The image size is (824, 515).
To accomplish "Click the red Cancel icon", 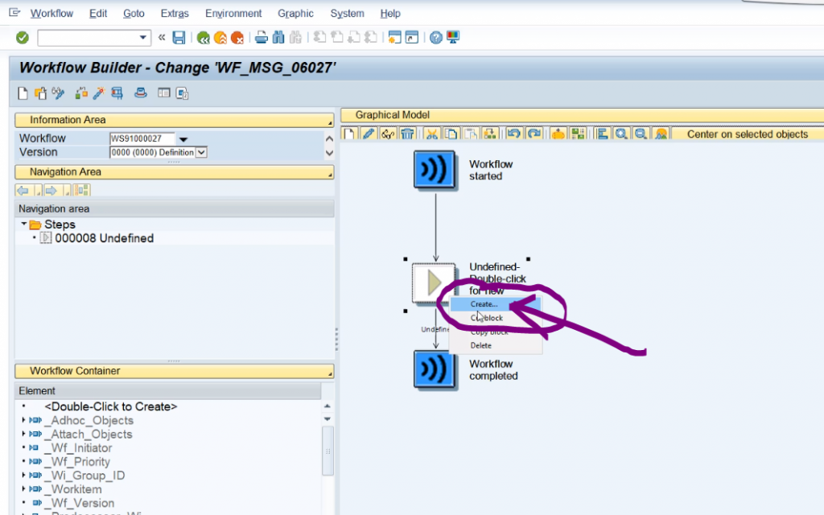I will click(x=237, y=38).
